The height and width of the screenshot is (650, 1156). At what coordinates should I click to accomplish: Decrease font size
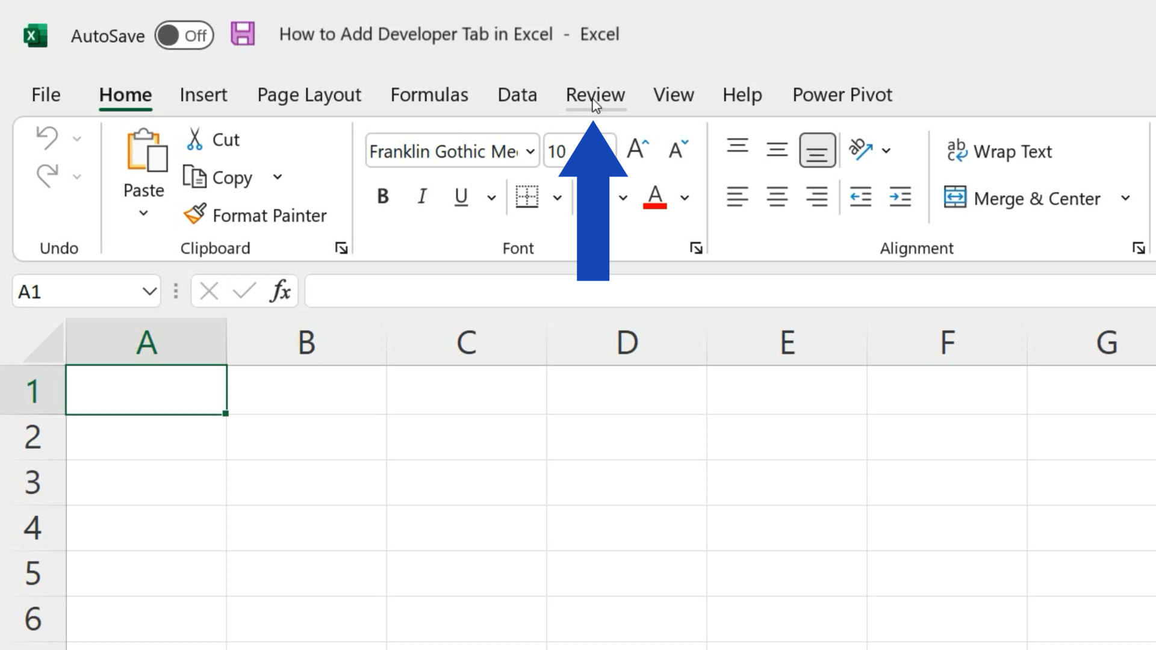[678, 149]
